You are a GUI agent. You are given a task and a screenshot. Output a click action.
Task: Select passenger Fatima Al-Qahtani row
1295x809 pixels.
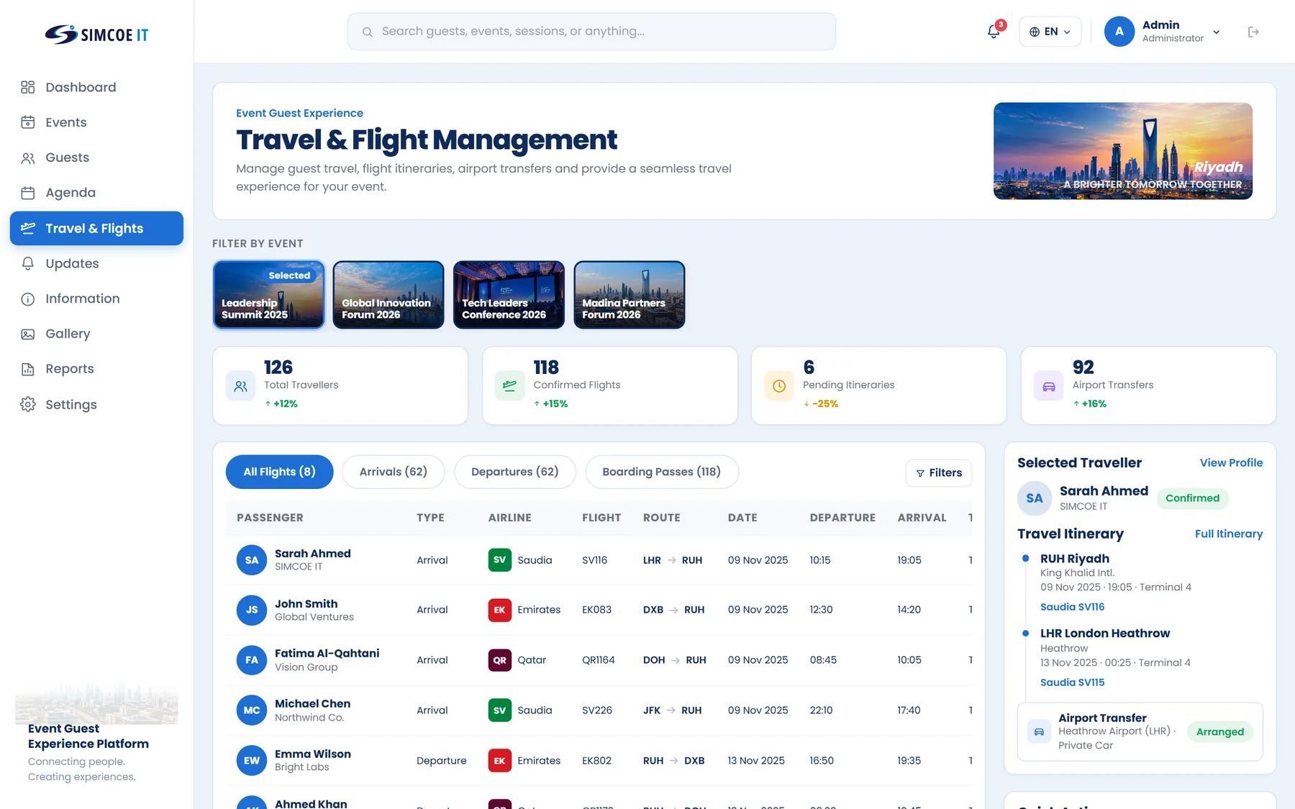point(599,660)
